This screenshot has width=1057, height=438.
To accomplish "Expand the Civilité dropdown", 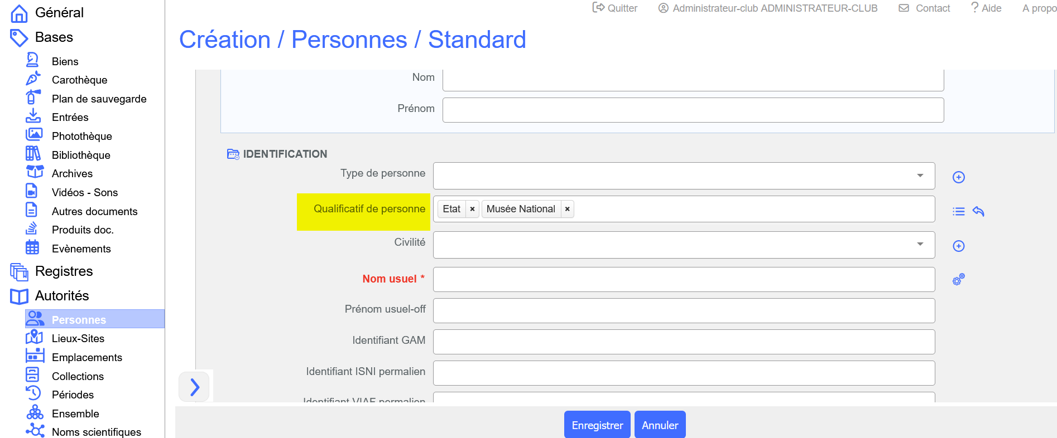I will click(920, 245).
